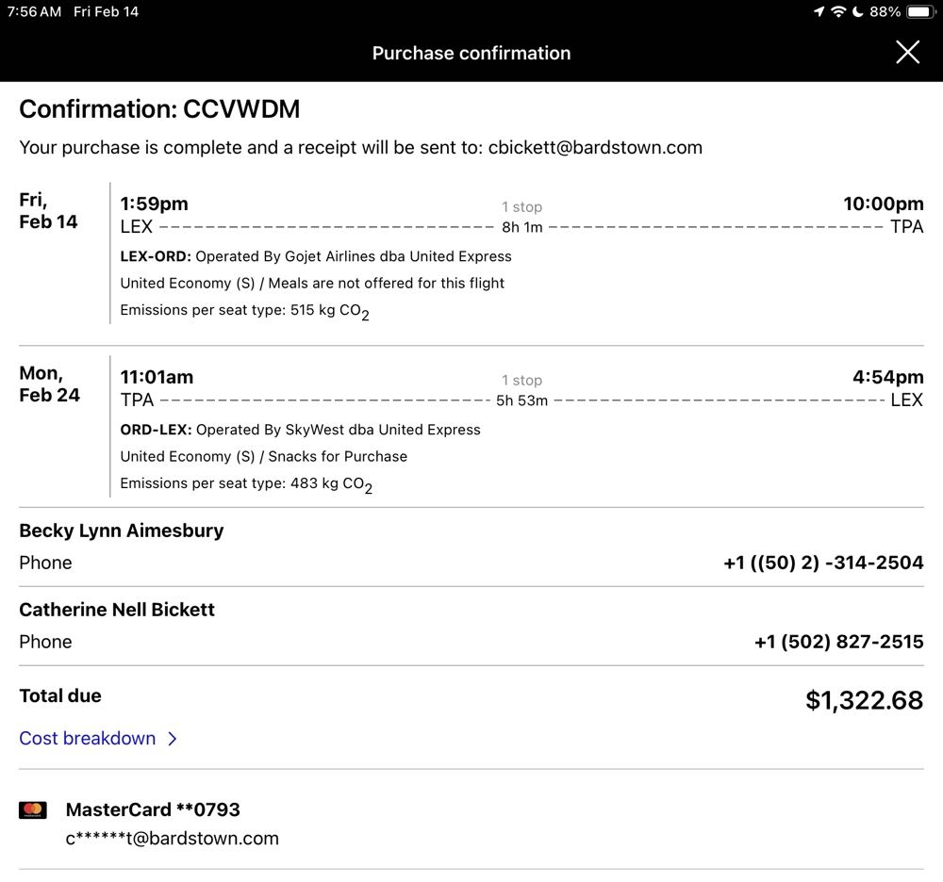
Task: Select confirmation code CCVWDM
Action: [x=241, y=109]
